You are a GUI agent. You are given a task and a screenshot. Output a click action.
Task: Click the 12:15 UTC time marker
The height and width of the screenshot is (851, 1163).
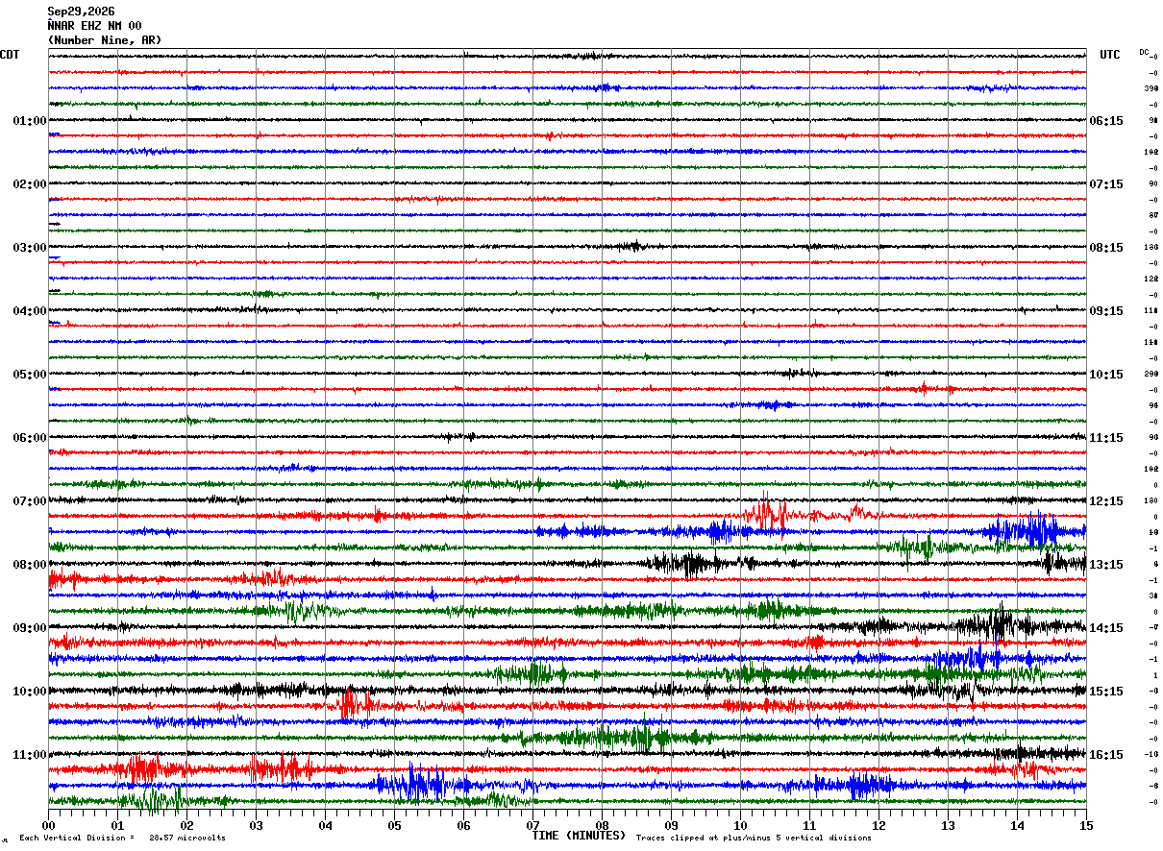[1106, 501]
